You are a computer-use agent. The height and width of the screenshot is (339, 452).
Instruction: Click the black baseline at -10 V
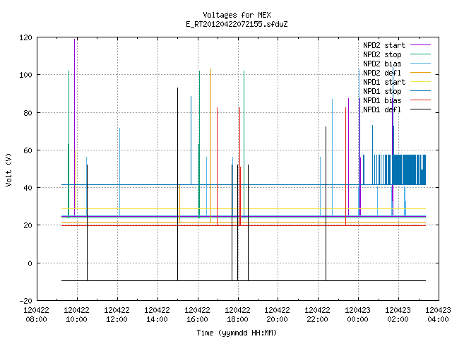[x=244, y=280]
